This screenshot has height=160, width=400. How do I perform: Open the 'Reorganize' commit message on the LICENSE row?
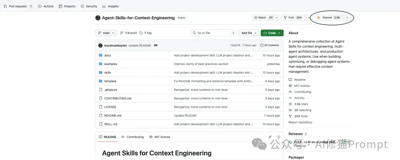point(201,107)
